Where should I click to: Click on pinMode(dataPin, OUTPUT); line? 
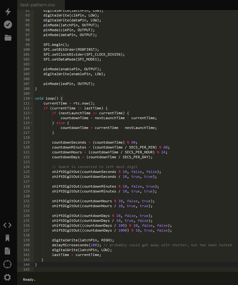[70, 35]
